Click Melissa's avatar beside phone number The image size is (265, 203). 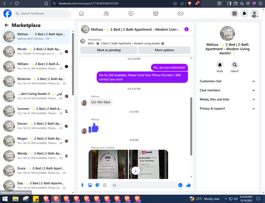point(84,103)
